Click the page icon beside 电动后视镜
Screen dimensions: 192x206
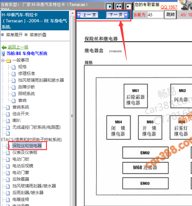coord(8,166)
